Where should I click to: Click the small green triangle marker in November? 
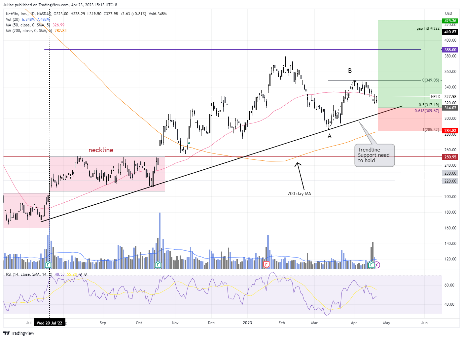click(189, 143)
